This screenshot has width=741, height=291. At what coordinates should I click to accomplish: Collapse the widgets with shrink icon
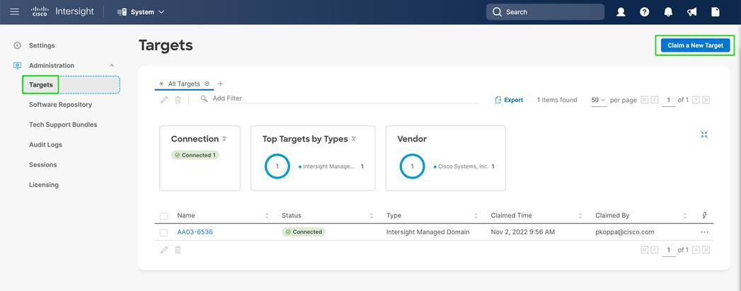pyautogui.click(x=704, y=135)
